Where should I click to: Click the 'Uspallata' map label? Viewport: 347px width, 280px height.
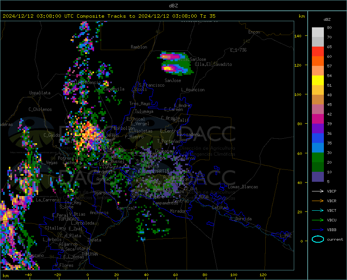tap(40, 93)
